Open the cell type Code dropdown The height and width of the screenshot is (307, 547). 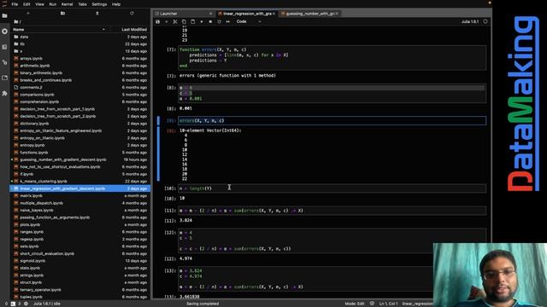pos(249,21)
